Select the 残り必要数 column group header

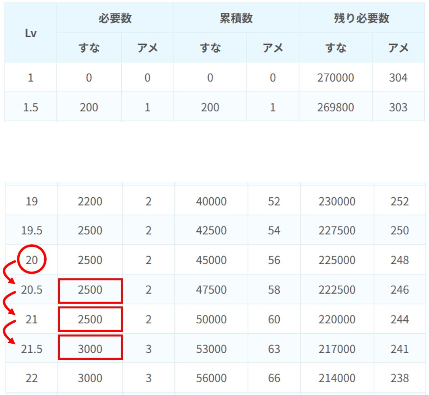pos(361,19)
